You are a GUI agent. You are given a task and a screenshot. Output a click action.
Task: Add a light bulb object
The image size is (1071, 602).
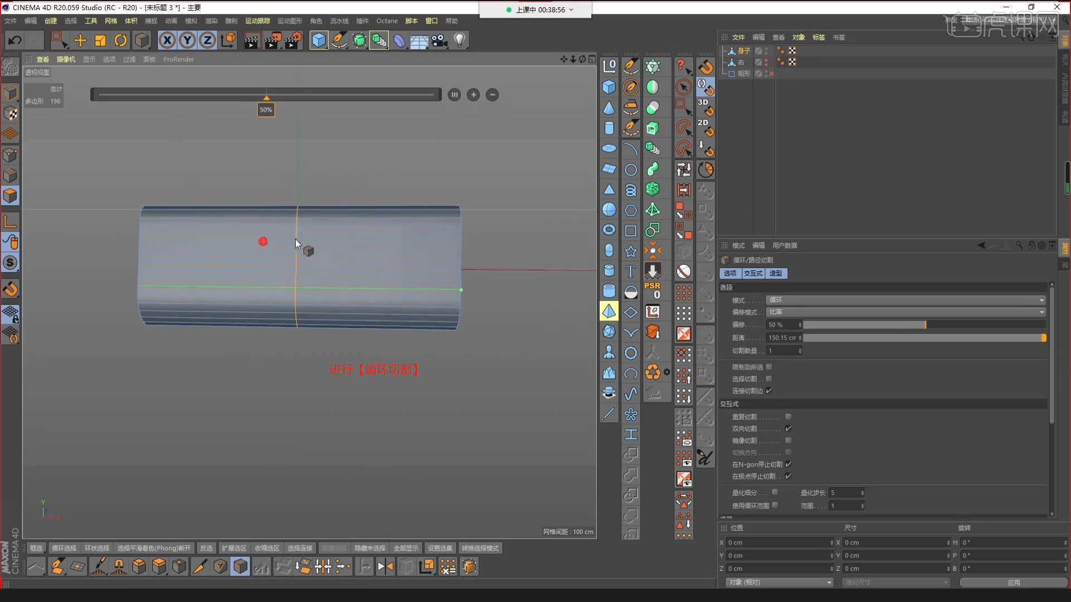click(460, 40)
